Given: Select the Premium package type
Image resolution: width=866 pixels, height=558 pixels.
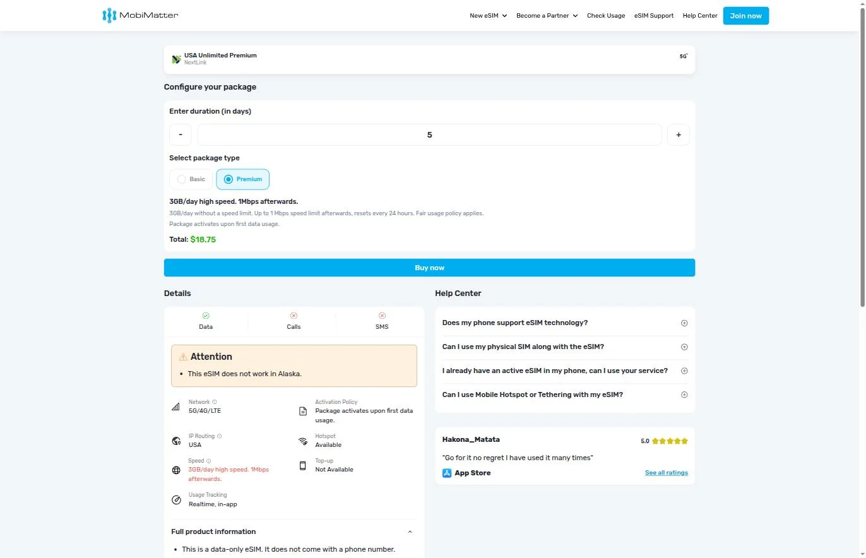Looking at the screenshot, I should click(243, 179).
